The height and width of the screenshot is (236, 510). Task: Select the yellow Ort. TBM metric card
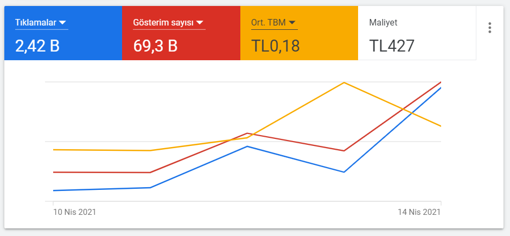(299, 33)
